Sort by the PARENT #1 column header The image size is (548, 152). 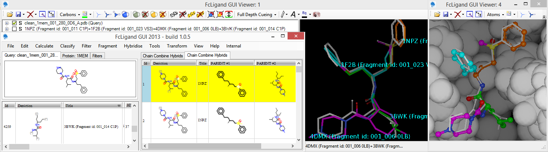pos(231,63)
